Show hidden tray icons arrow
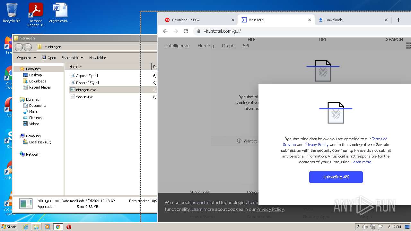The width and height of the screenshot is (411, 231). click(x=358, y=227)
